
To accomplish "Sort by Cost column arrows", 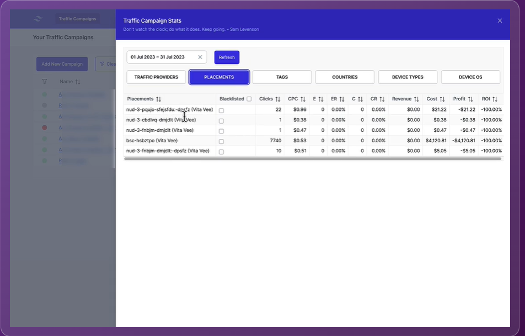I will click(442, 99).
